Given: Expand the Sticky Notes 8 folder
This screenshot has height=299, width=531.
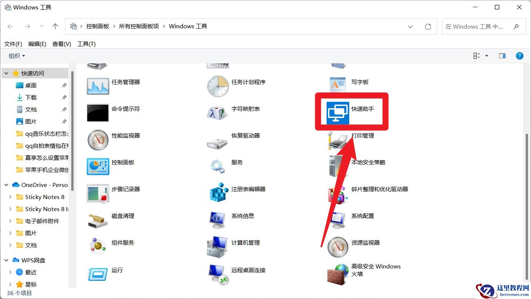Looking at the screenshot, I should tap(10, 197).
